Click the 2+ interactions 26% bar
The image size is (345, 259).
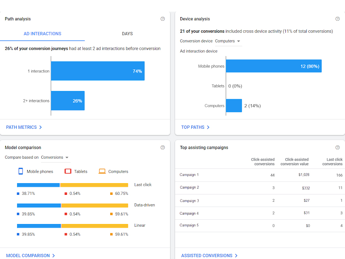tap(68, 101)
